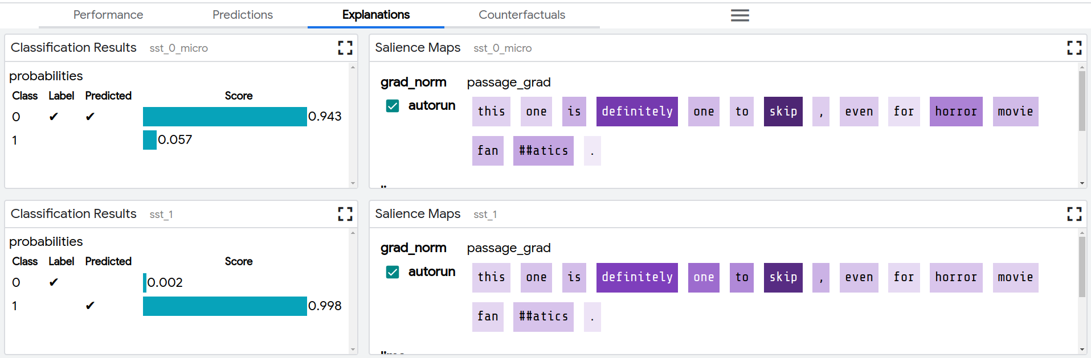Maximize the sst_1 Classification Results panel

345,214
